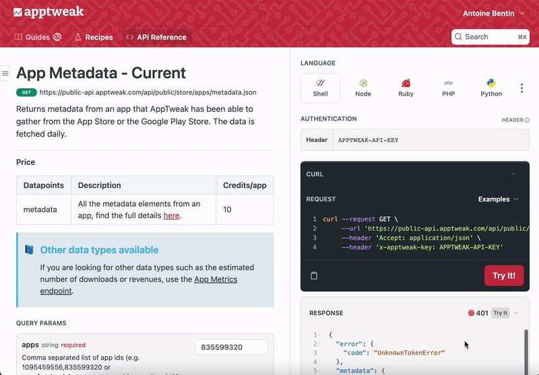539x375 pixels.
Task: Click the 'Other data types available' heading
Action: (99, 250)
